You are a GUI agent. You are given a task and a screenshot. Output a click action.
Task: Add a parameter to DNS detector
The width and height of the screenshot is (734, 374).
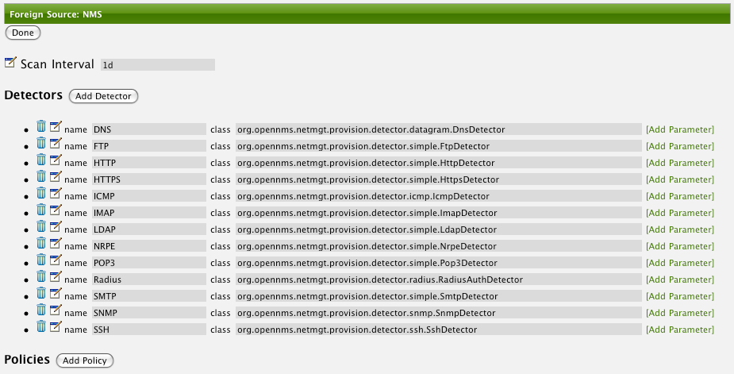(679, 129)
